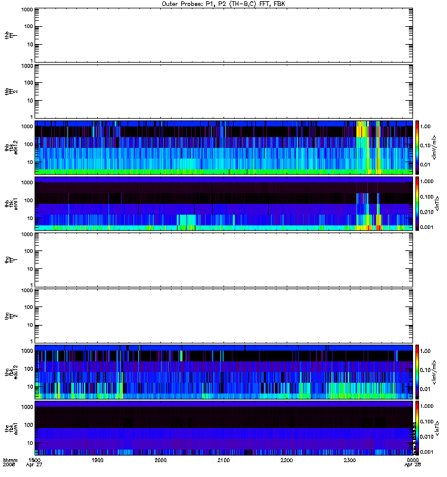This screenshot has height=477, width=447.
Task: Click the "Apr 27" date label
Action: (34, 465)
